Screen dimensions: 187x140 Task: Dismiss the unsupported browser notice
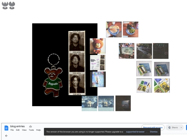click(x=154, y=132)
